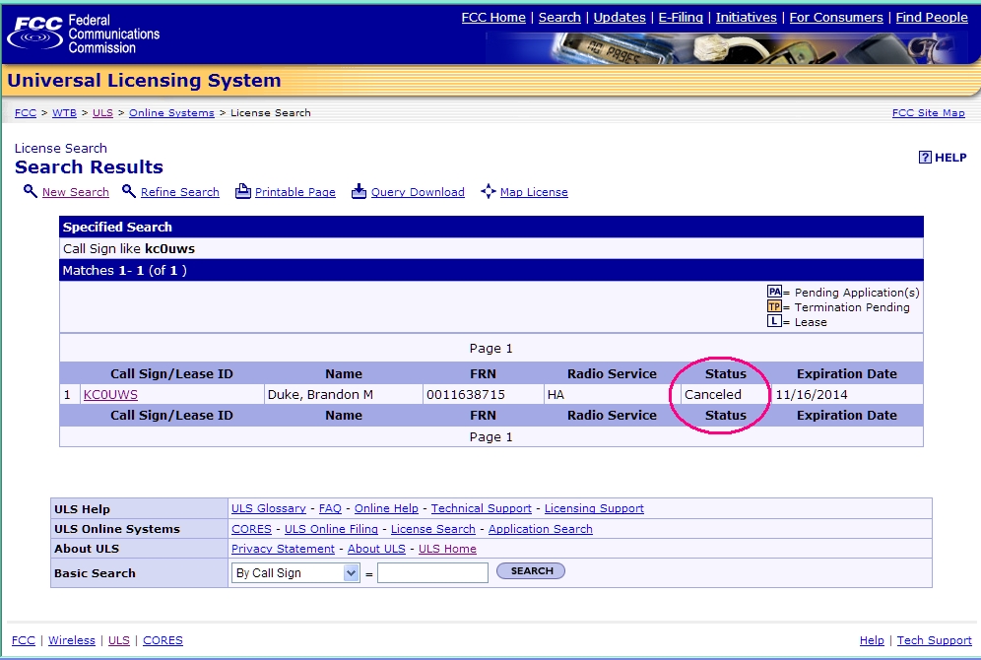Open CORES in ULS Online Systems row
The image size is (981, 660).
pyautogui.click(x=251, y=529)
